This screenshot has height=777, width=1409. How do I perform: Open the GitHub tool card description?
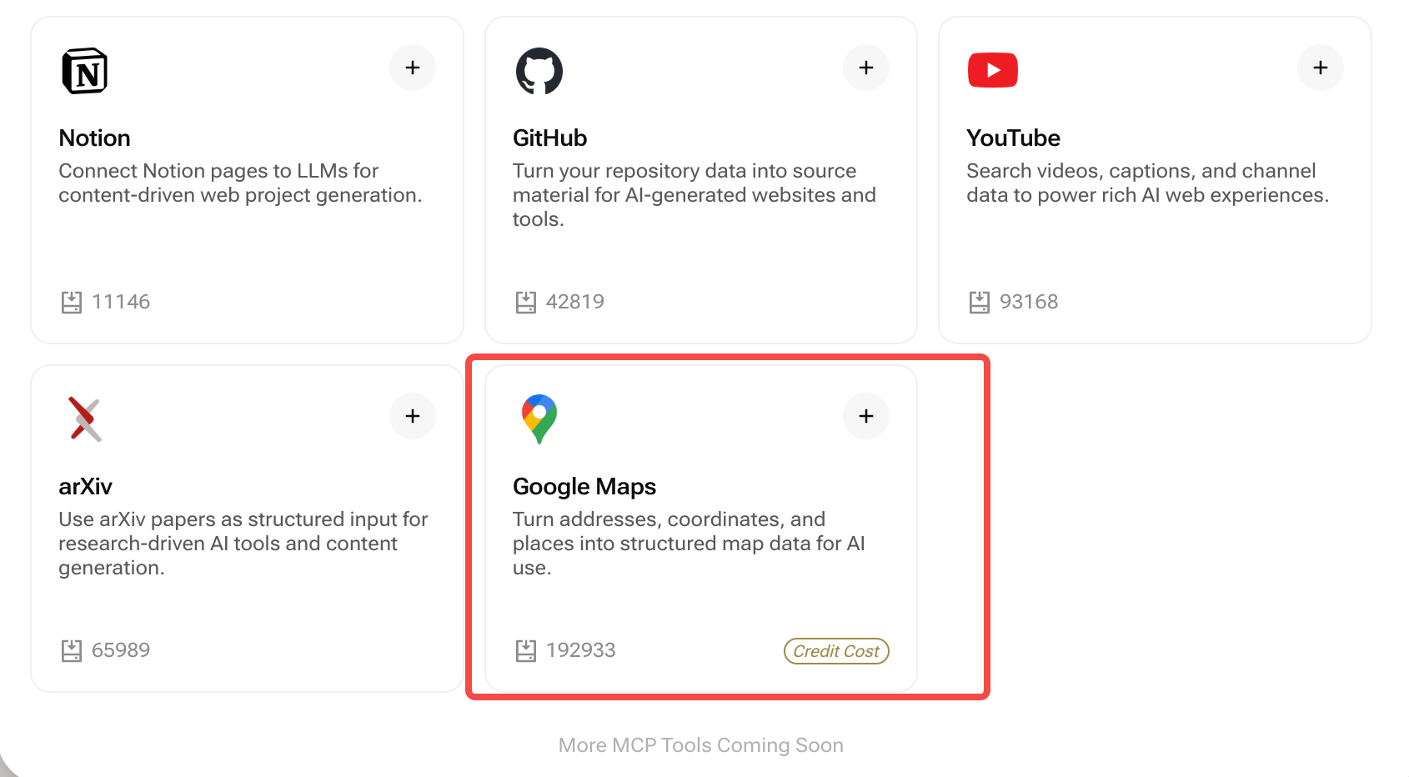694,195
